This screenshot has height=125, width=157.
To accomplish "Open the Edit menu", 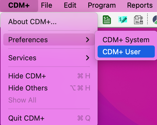I will click(x=70, y=5).
